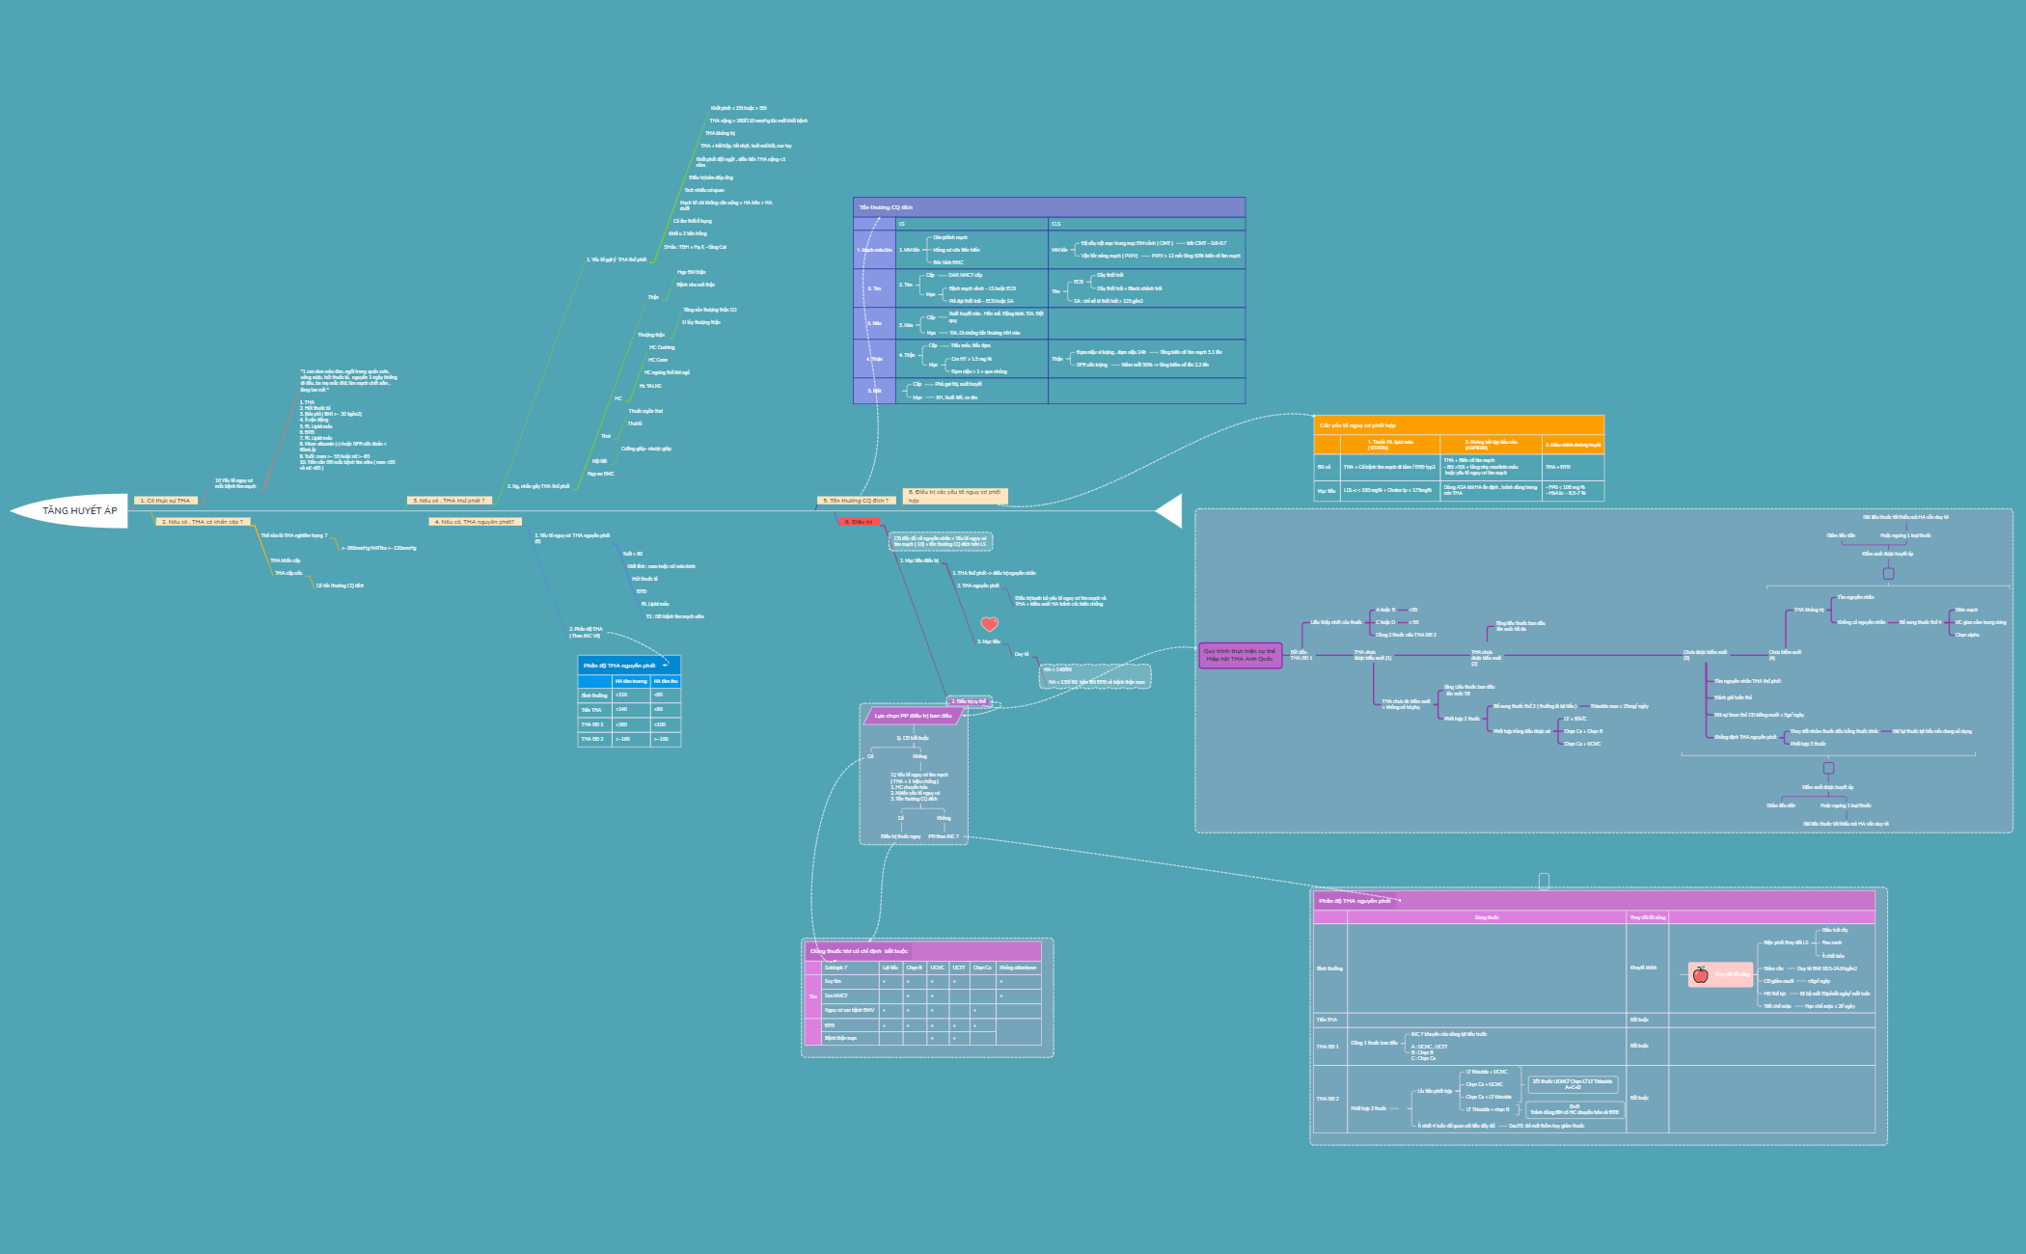
Task: Select the "Lựa chọn PP điều trị ban đầu" parallelogram
Action: click(913, 716)
